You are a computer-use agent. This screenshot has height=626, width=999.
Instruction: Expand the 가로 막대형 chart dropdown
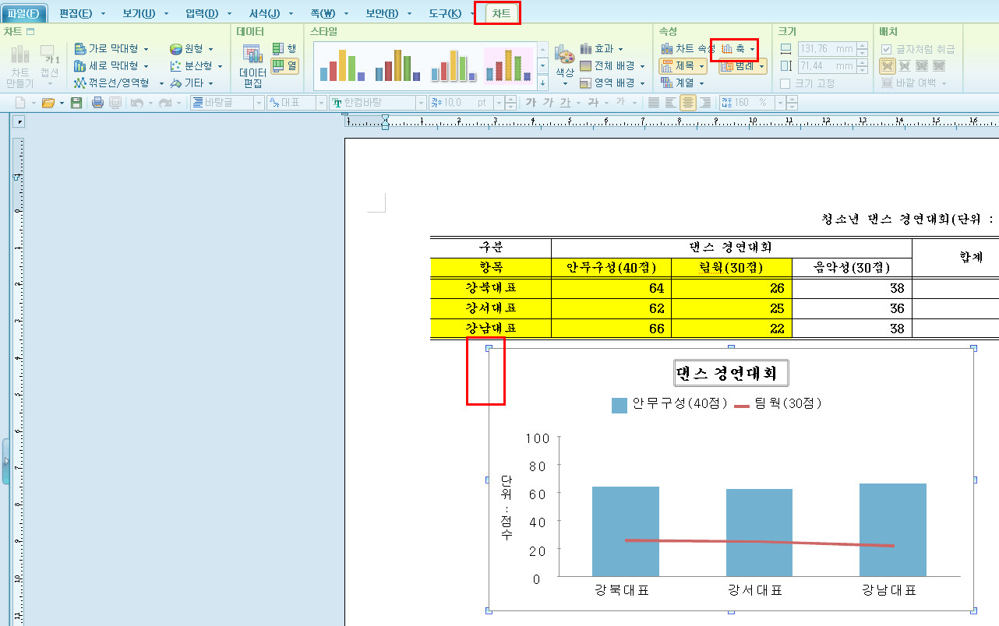(x=146, y=49)
